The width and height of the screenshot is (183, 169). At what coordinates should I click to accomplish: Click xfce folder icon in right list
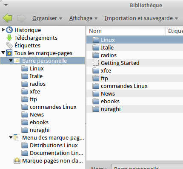[96, 70]
